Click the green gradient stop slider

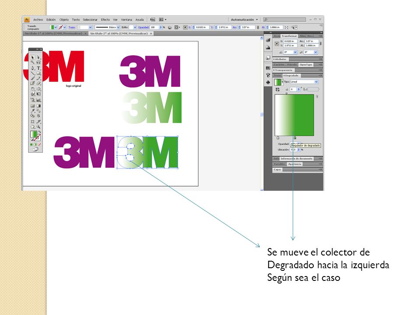[x=295, y=138]
